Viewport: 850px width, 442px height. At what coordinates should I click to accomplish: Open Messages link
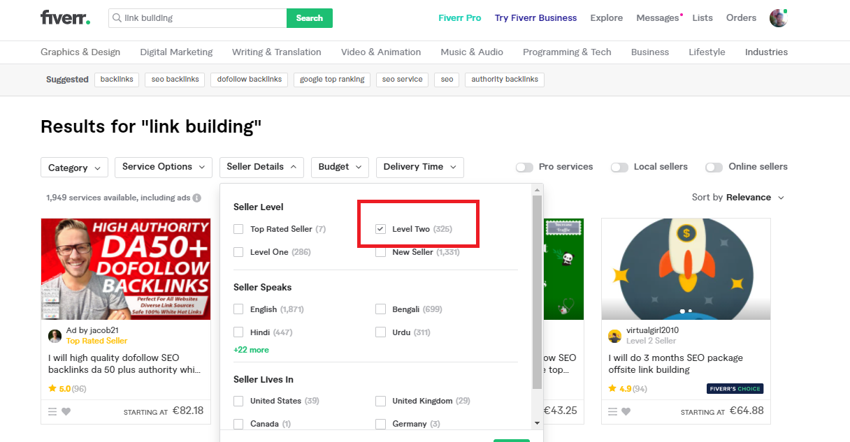click(658, 18)
